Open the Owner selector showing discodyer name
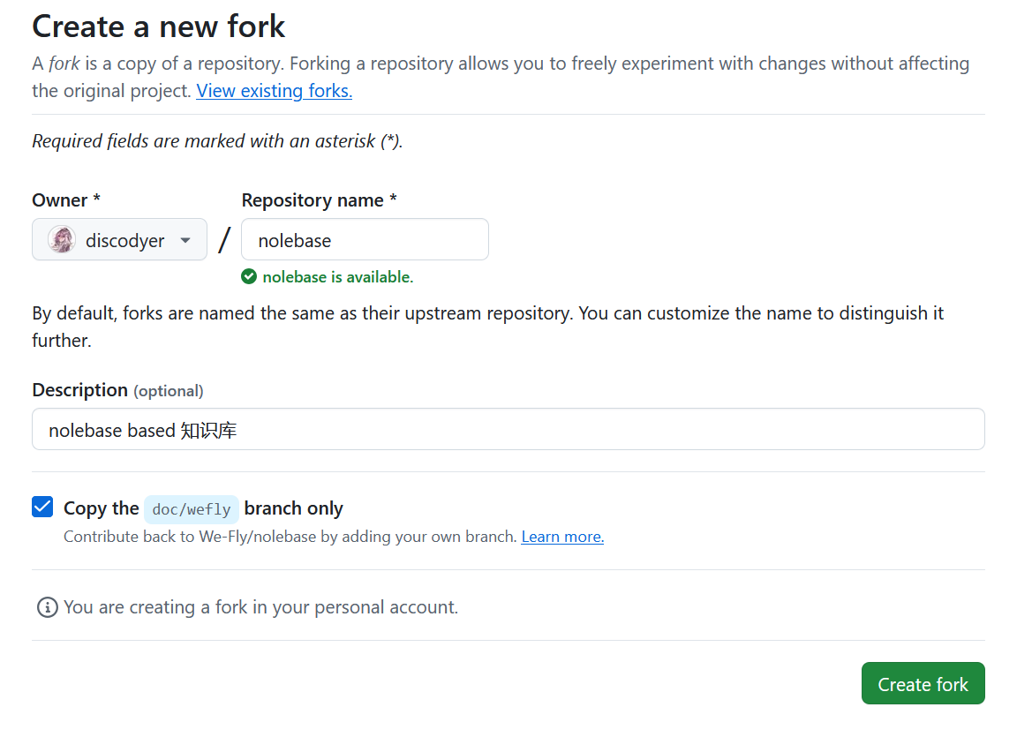Image resolution: width=1017 pixels, height=737 pixels. [124, 240]
